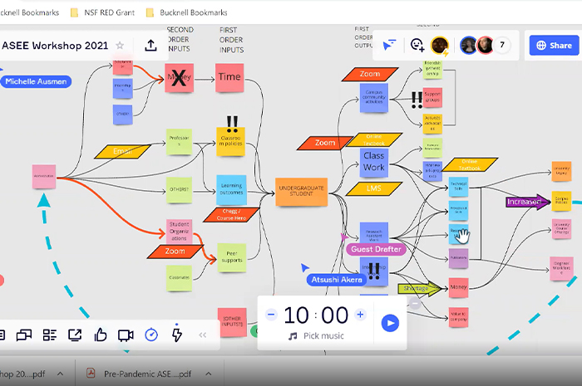Select the green Professors sticky note
Viewport: 582px width, 386px height.
point(179,142)
